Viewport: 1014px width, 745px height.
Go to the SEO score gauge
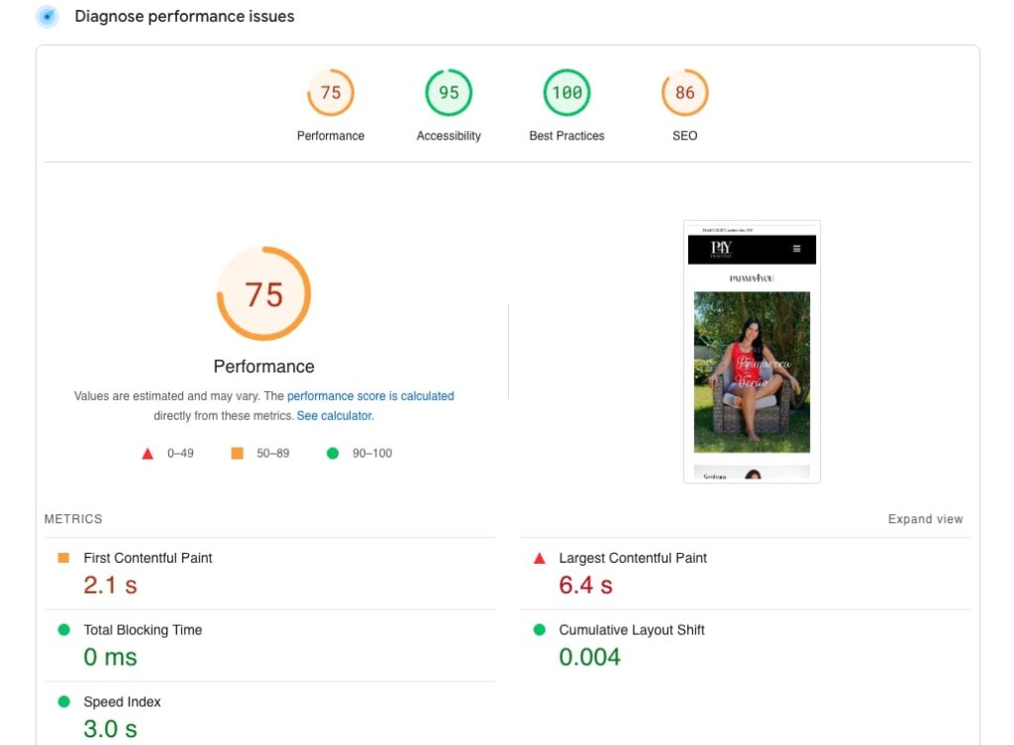tap(684, 93)
